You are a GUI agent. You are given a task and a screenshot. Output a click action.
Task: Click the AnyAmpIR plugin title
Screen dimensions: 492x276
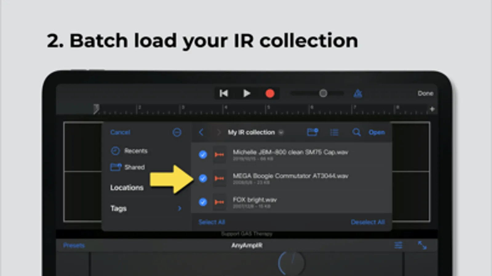[247, 245]
